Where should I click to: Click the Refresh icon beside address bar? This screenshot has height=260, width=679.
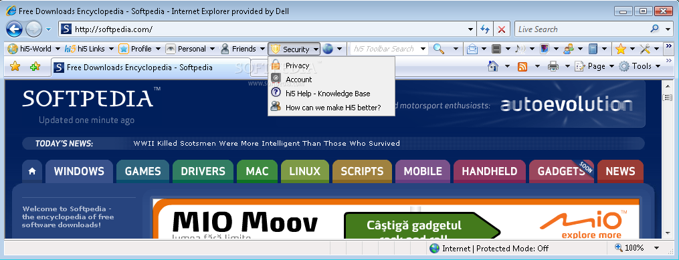484,29
